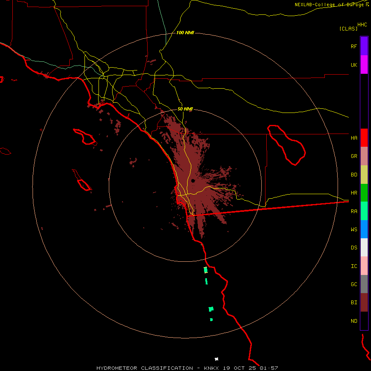Click the GC legend label
Viewport: 371px width, 371px height.
(354, 284)
